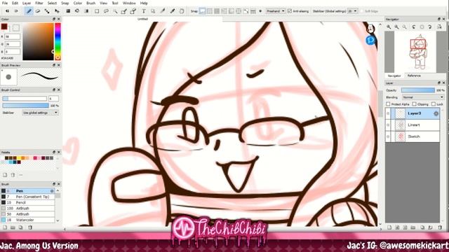Toggle visibility of the Lineart layer
The width and height of the screenshot is (449, 252).
coord(388,125)
